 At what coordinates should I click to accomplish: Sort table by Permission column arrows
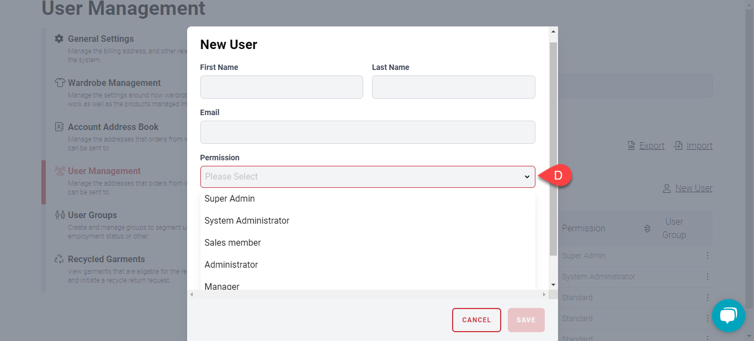pyautogui.click(x=647, y=229)
